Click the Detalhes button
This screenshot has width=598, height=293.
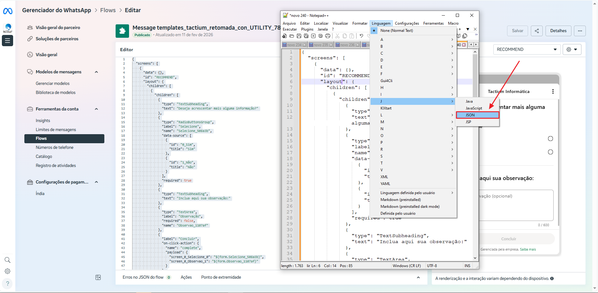558,31
